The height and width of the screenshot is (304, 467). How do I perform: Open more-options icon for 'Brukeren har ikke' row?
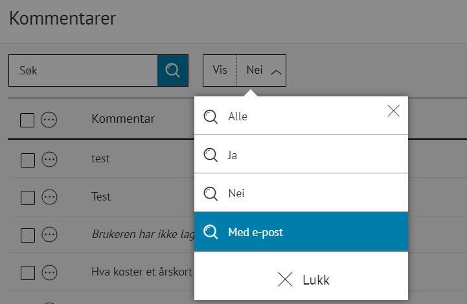pos(49,235)
